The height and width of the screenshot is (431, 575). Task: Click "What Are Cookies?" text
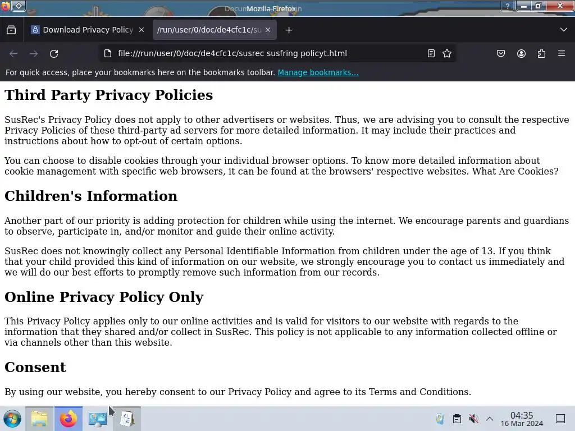[515, 172]
